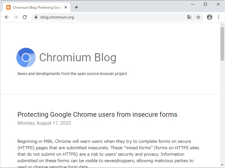Screen dimensions: 225x168
Task: Select the Chromium Blog tab
Action: [37, 7]
